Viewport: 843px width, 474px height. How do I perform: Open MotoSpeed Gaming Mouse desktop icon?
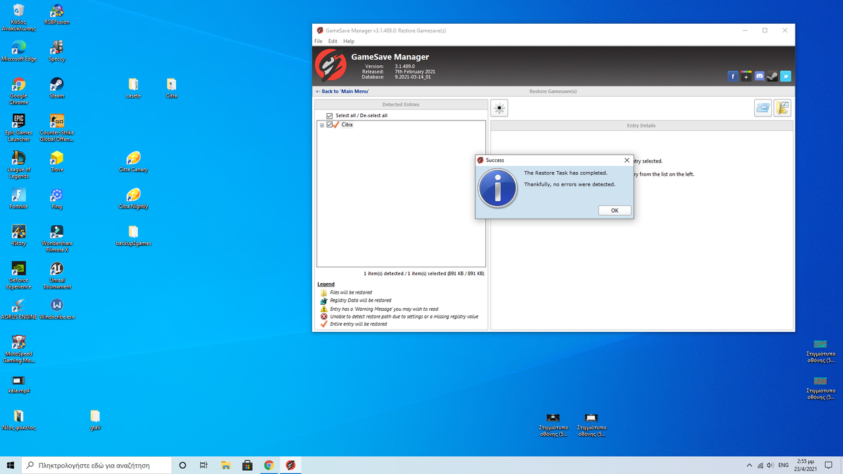click(x=18, y=349)
